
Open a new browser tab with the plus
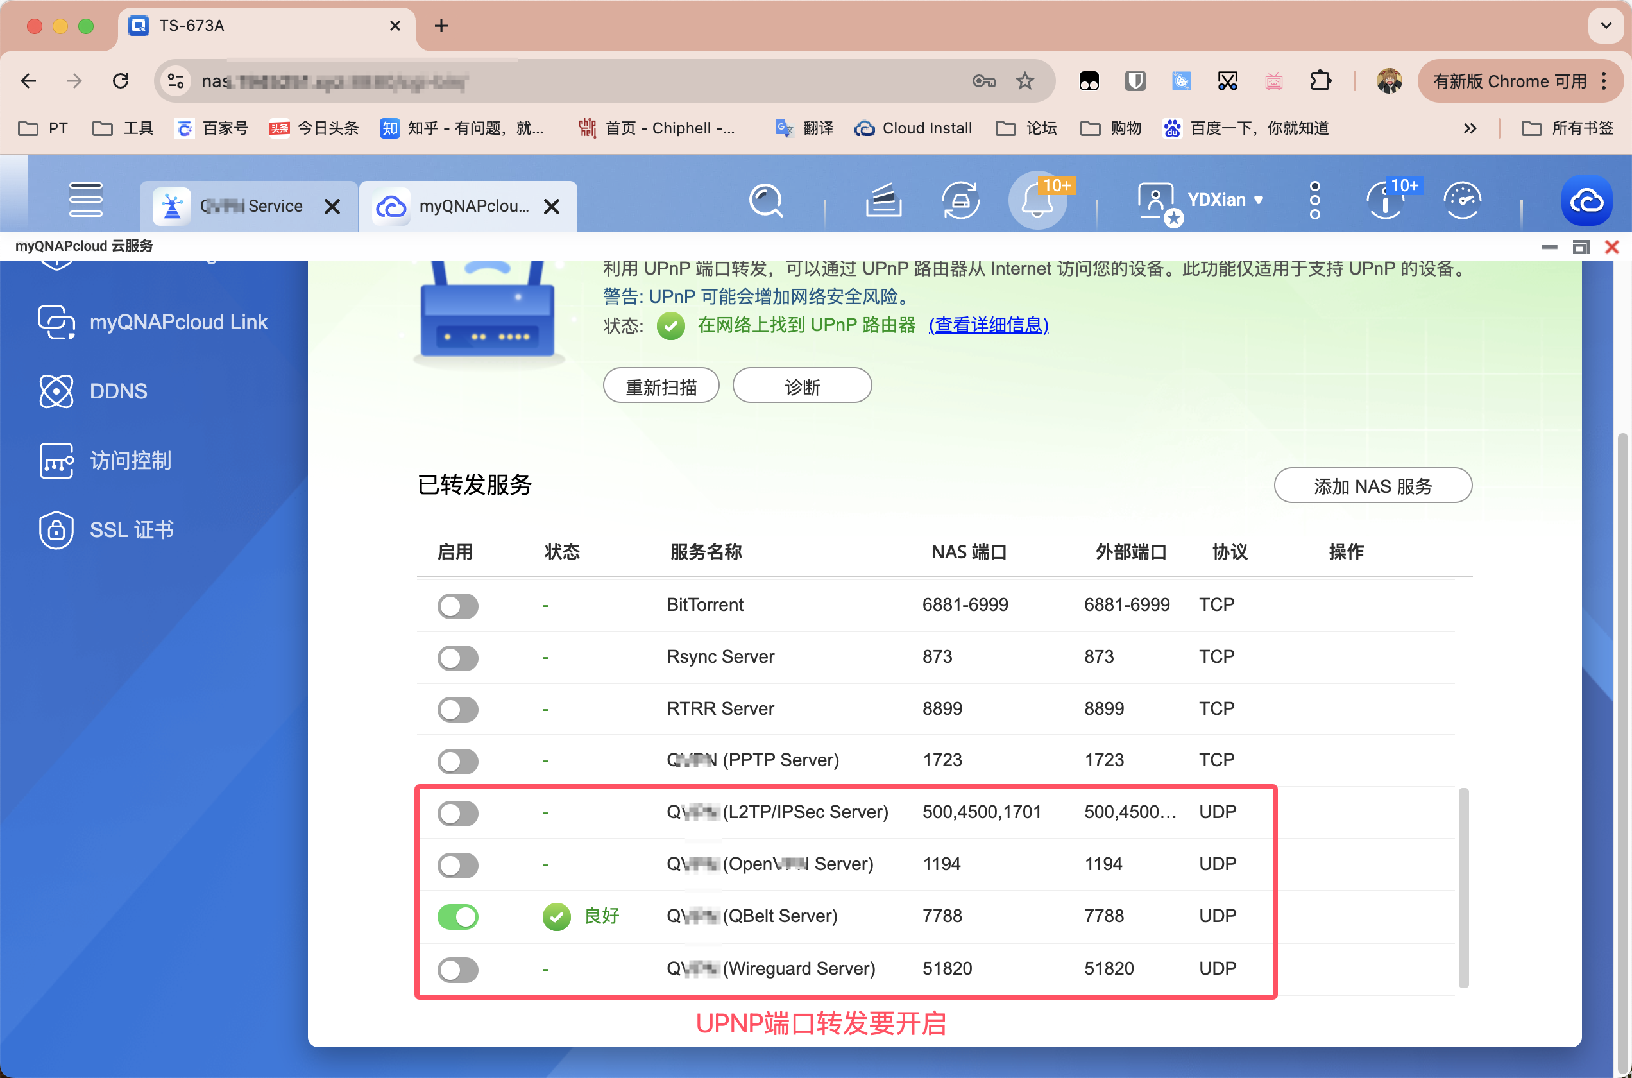[441, 26]
